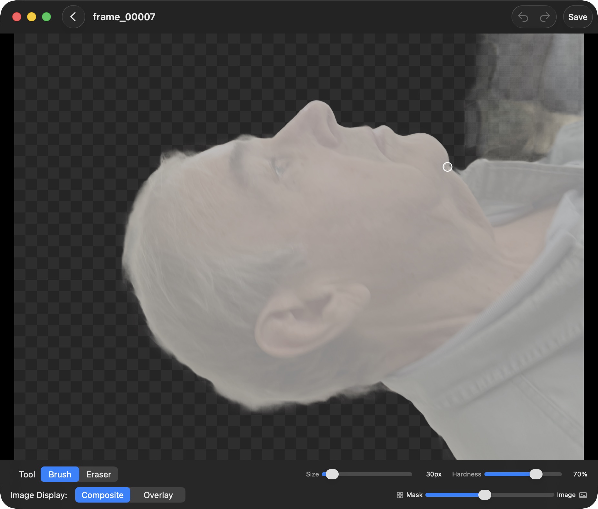Click the Hardness slider track
Image resolution: width=598 pixels, height=509 pixels.
(x=523, y=474)
